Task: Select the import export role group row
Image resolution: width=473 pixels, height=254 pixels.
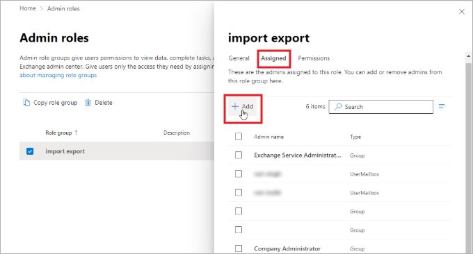Action: pyautogui.click(x=117, y=151)
